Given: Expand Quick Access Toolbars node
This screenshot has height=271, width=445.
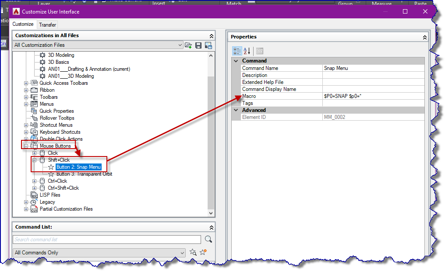Looking at the screenshot, I should pos(26,83).
